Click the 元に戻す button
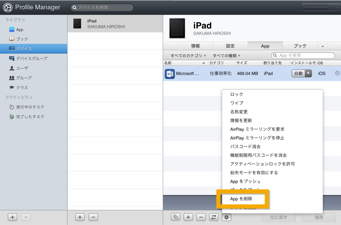 pyautogui.click(x=279, y=217)
